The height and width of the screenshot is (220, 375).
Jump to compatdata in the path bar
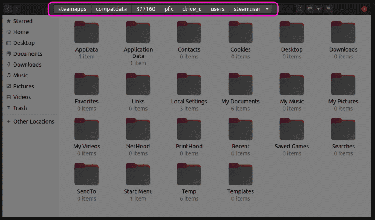click(111, 9)
